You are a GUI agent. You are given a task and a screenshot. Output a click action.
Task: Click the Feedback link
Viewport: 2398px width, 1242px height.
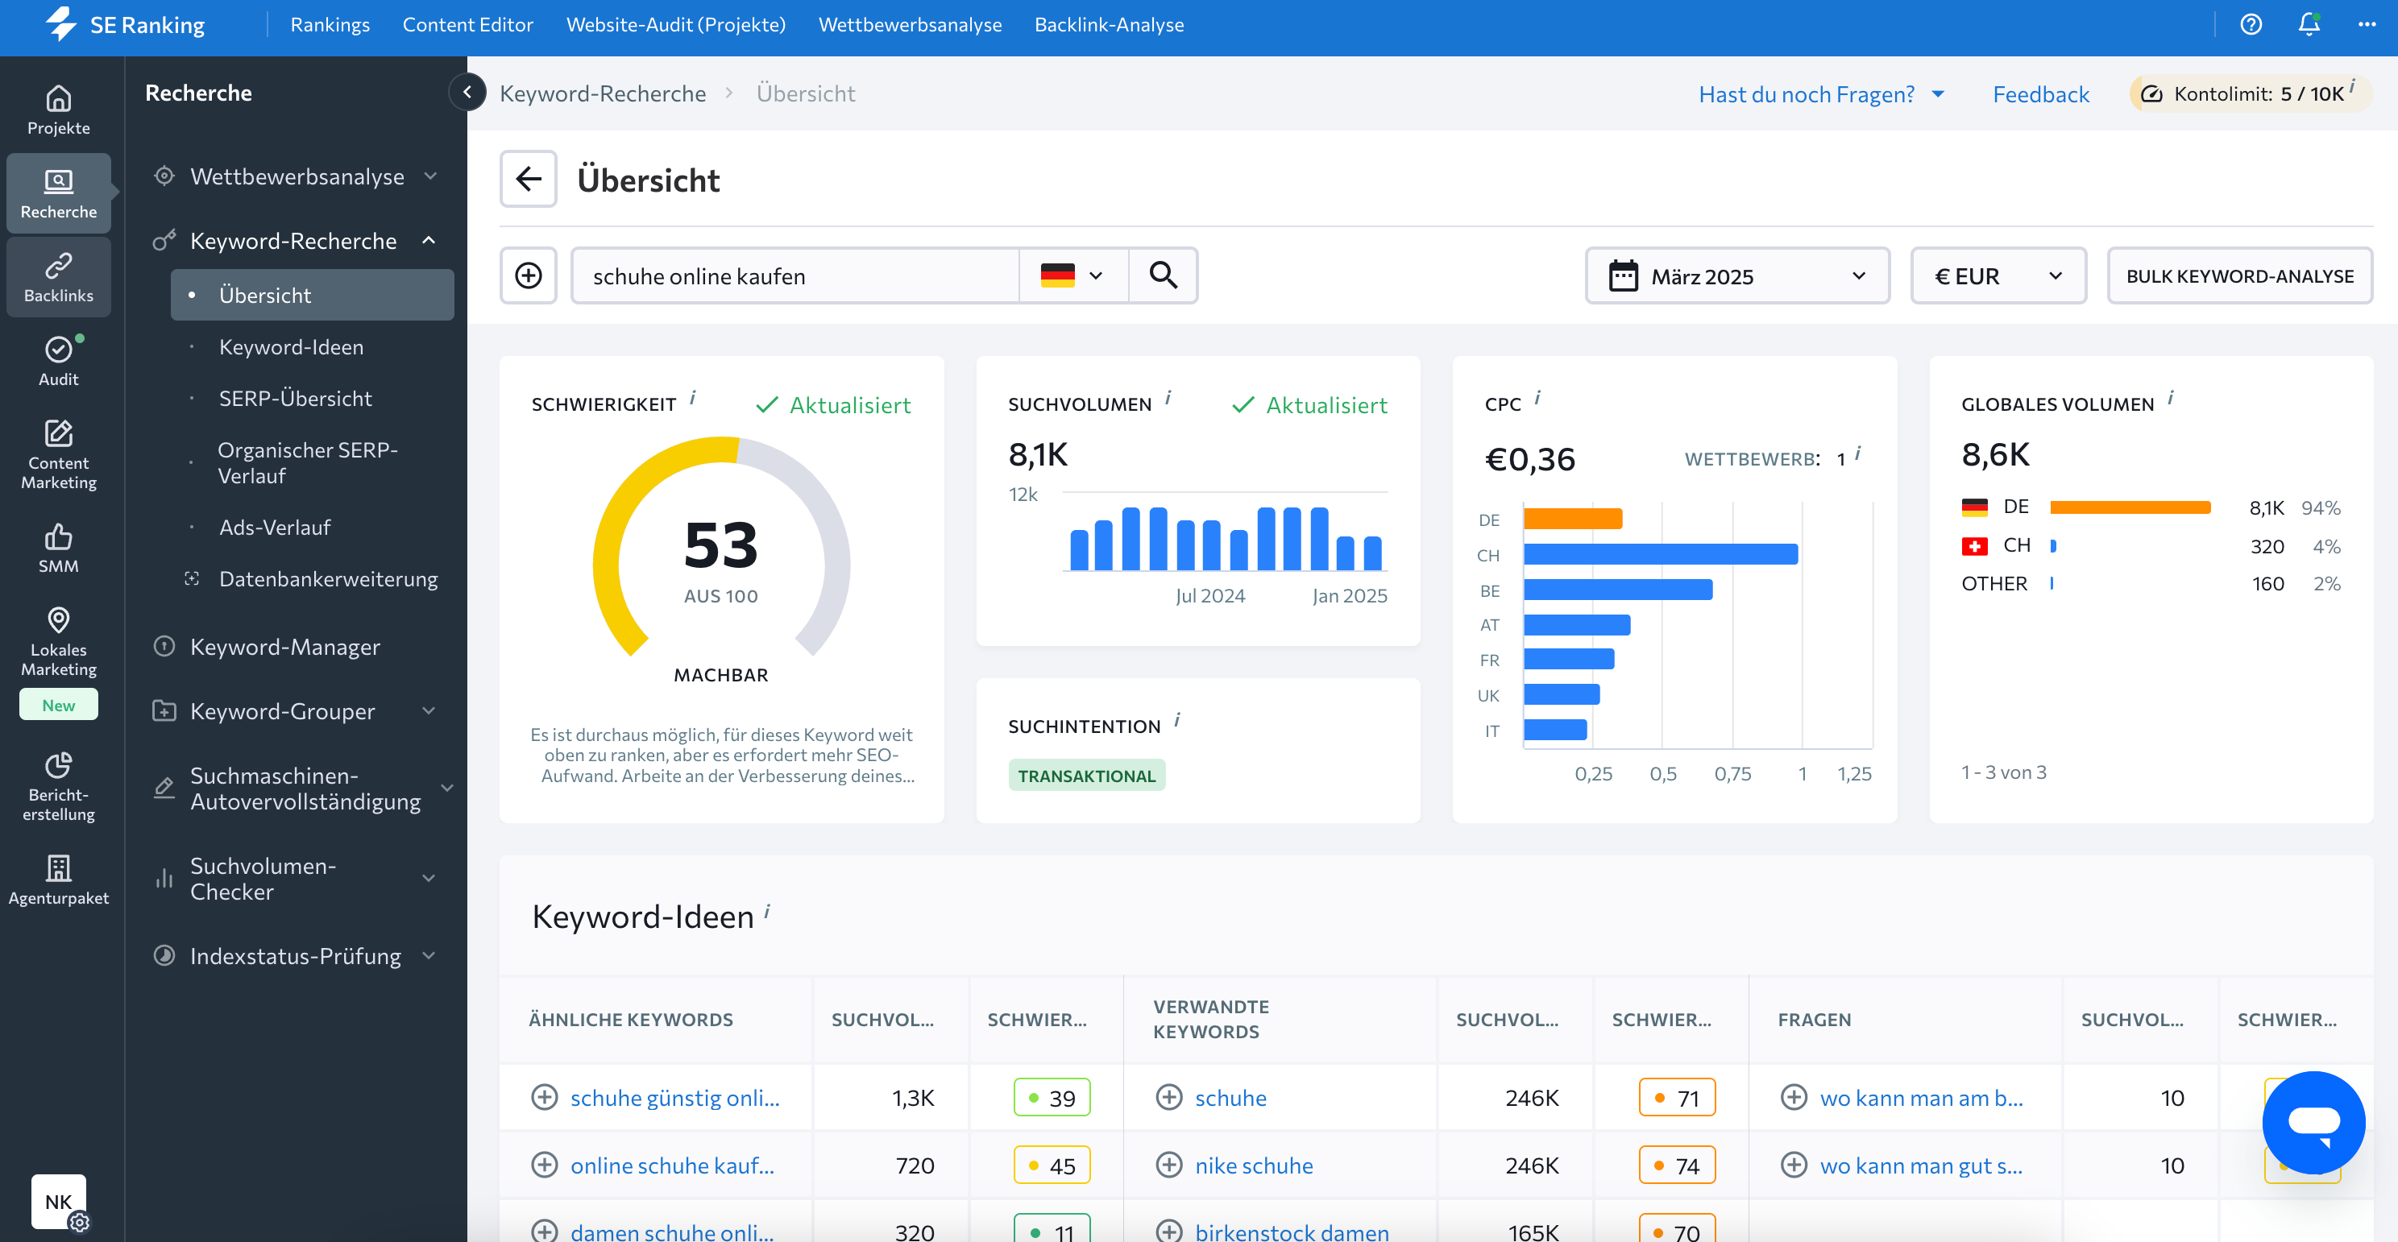[x=2040, y=94]
